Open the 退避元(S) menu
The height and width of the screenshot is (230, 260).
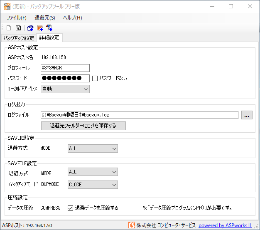[x=45, y=18]
